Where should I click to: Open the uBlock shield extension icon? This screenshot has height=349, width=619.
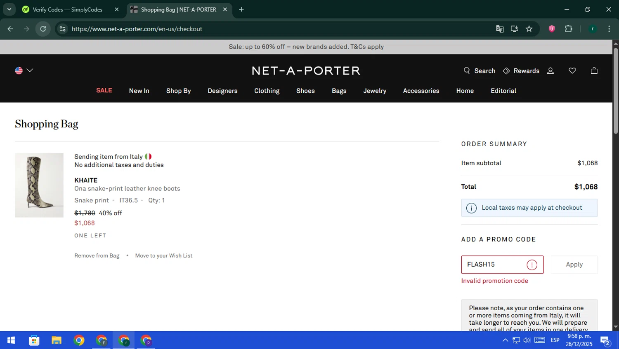[x=552, y=29]
